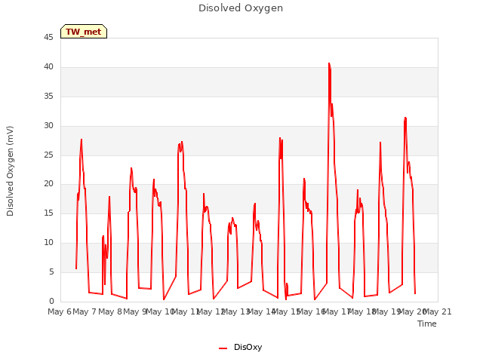Click the May 21 x-axis tick label

[x=438, y=311]
